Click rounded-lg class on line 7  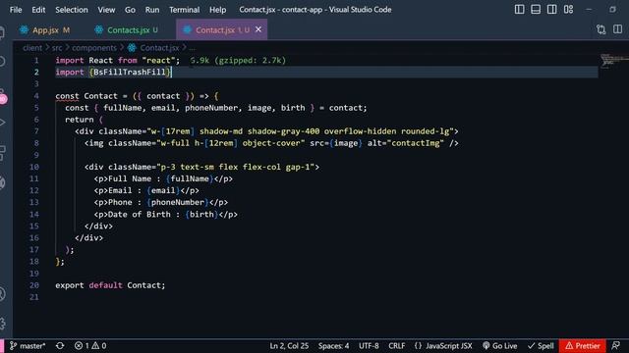[x=425, y=131]
